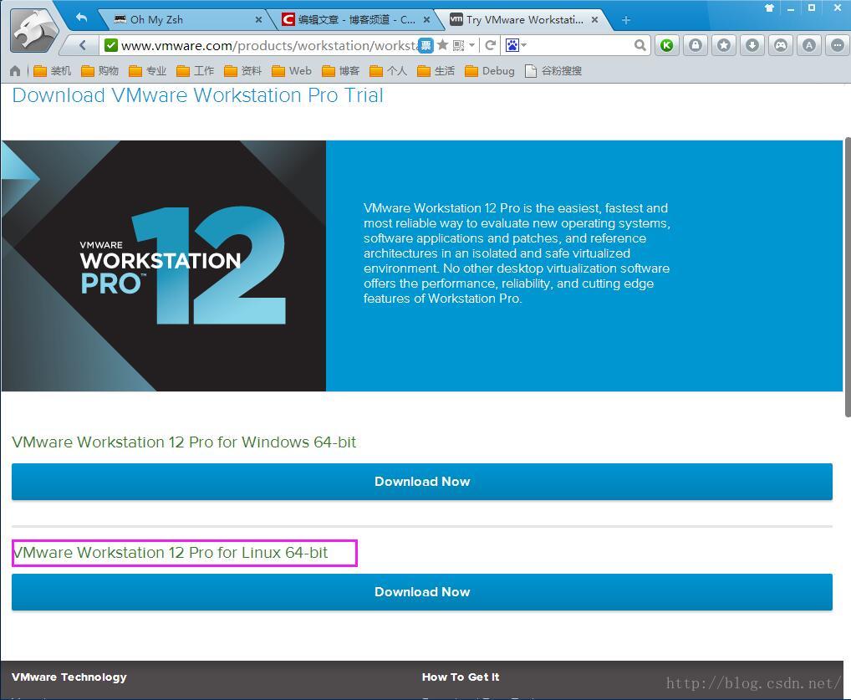Go back with the navigation arrow
Viewport: 851px width, 700px height.
coord(83,45)
